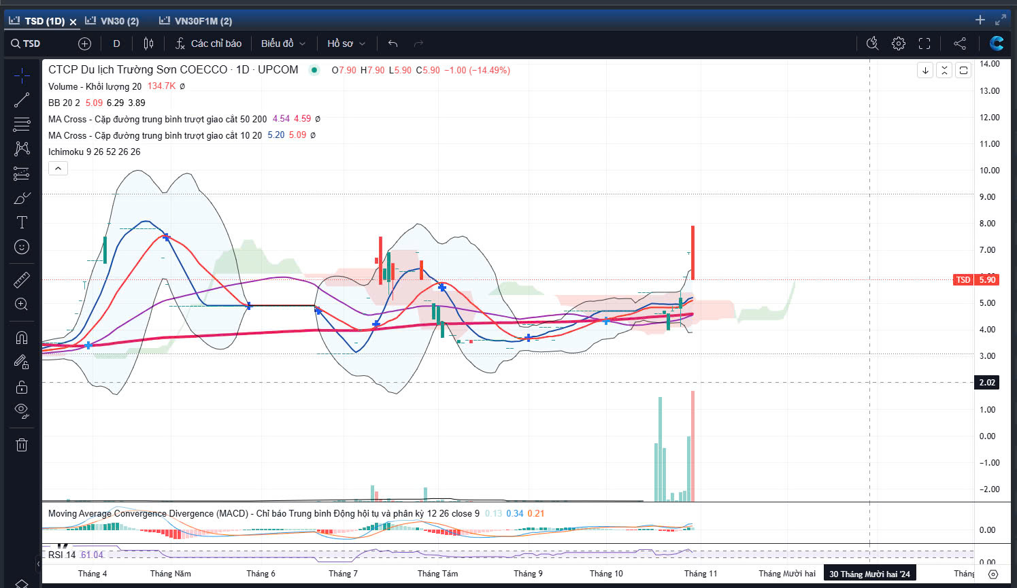Select the crosshair cursor tool
Image resolution: width=1017 pixels, height=588 pixels.
[22, 75]
